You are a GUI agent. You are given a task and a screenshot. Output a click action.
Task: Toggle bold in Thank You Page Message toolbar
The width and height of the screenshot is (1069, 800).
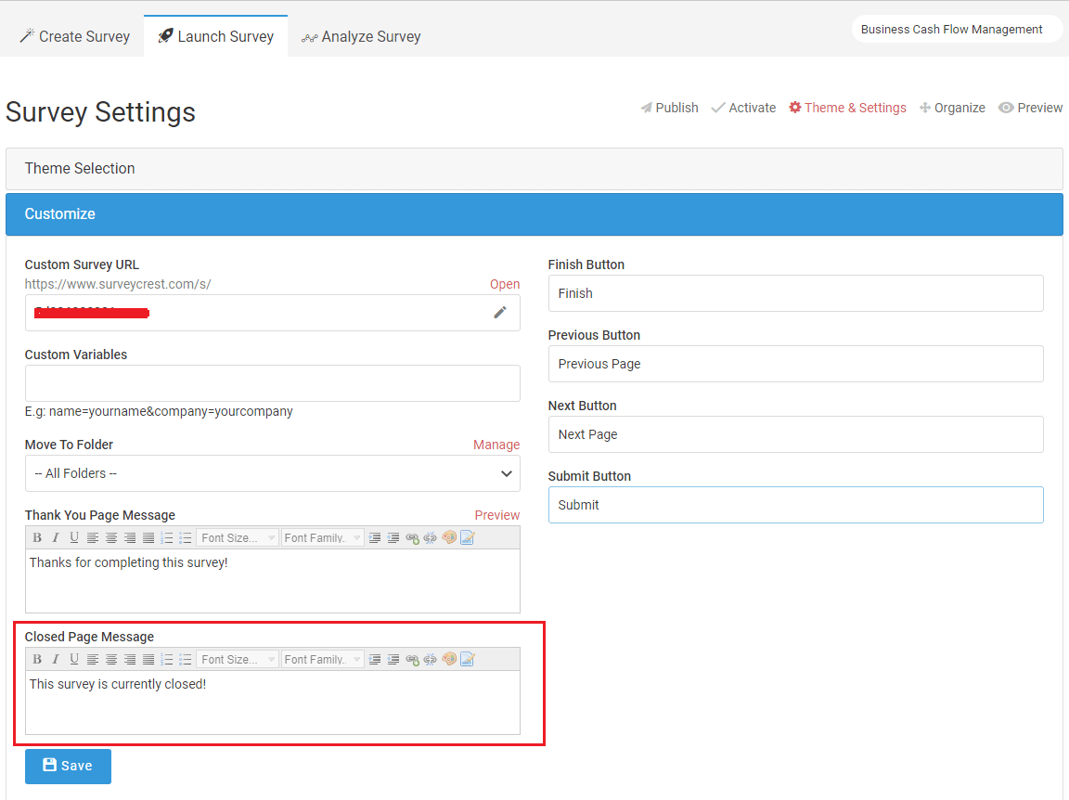[x=37, y=538]
